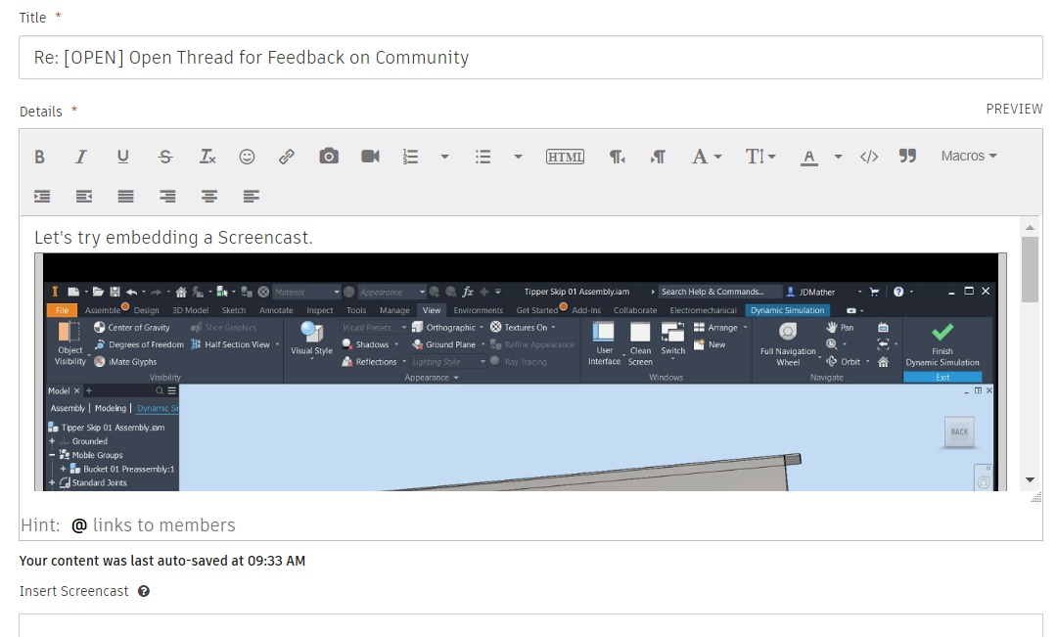Viewport: 1058px width, 637px height.
Task: Increase indent of paragraph
Action: coord(42,197)
